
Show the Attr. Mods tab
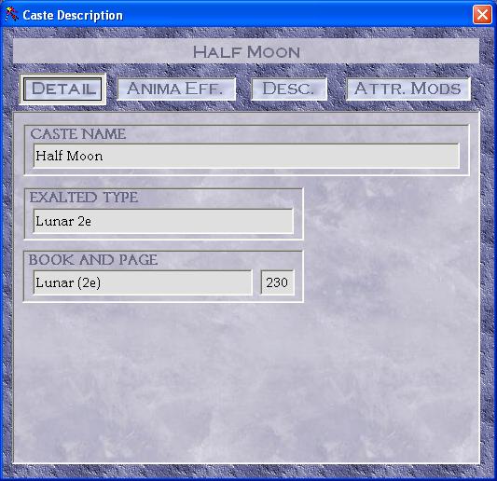[408, 89]
